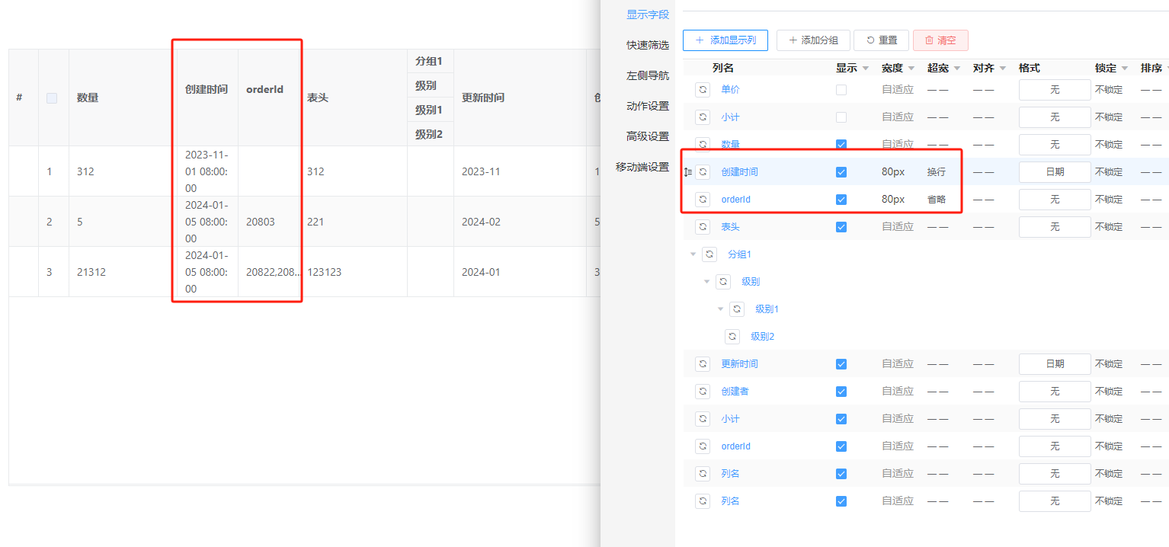Click the 日期 format field for 创建时间
This screenshot has height=547, width=1169.
pos(1054,172)
